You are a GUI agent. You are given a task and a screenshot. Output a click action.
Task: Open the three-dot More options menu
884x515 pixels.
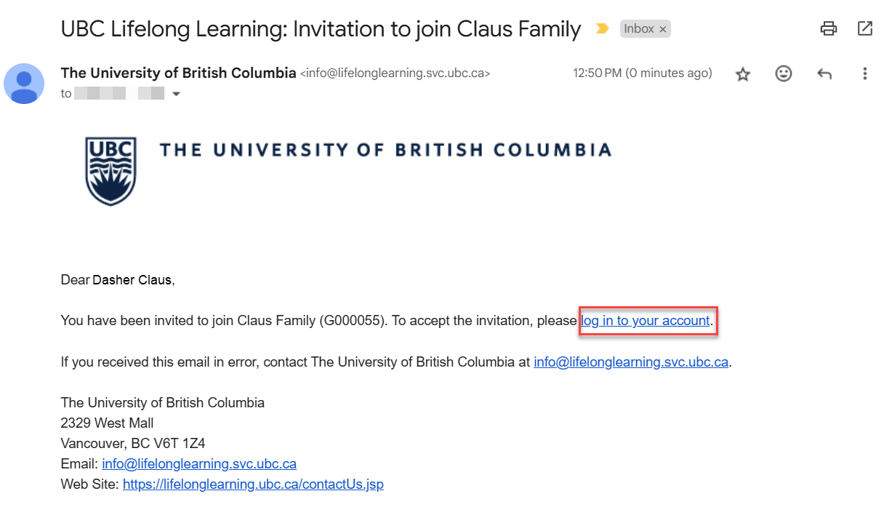point(864,73)
